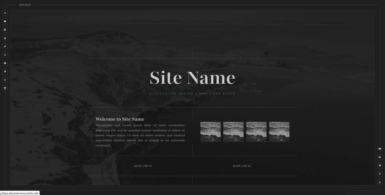Click the user profile icon
The height and width of the screenshot is (195, 385).
coord(5,38)
